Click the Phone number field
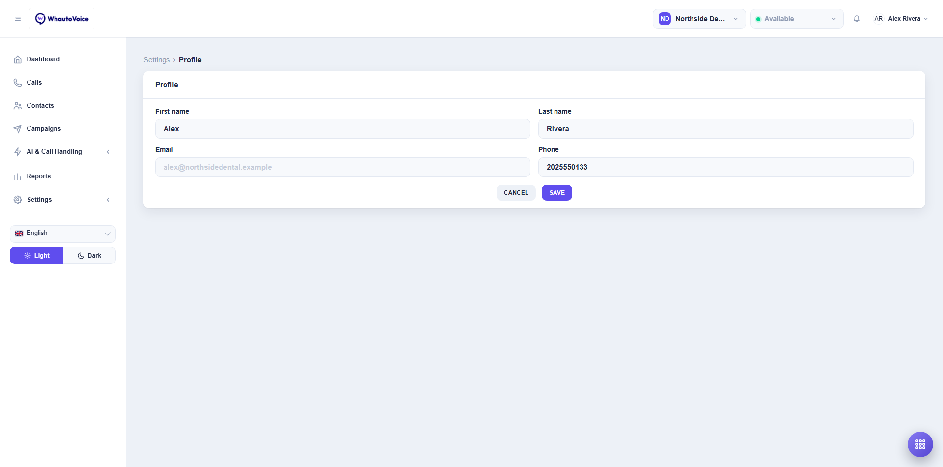The image size is (943, 467). point(726,167)
